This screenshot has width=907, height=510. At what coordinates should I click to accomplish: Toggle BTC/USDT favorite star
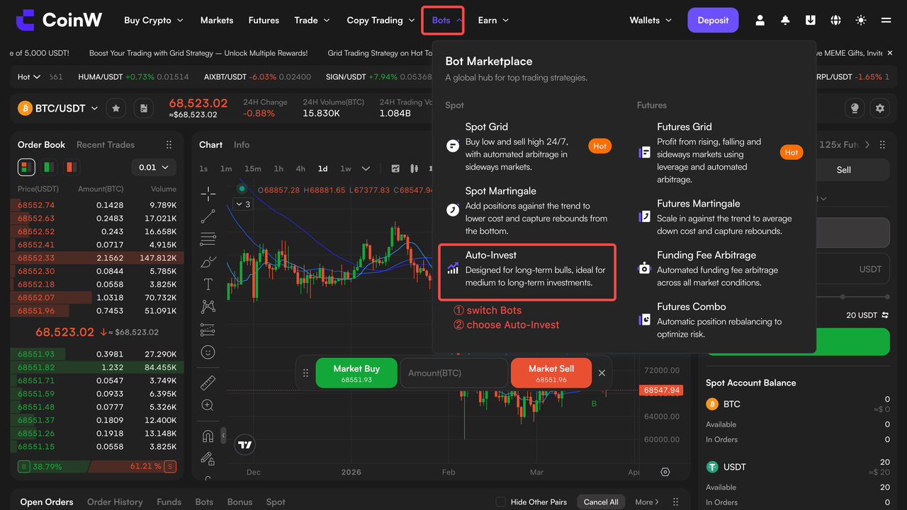tap(116, 108)
